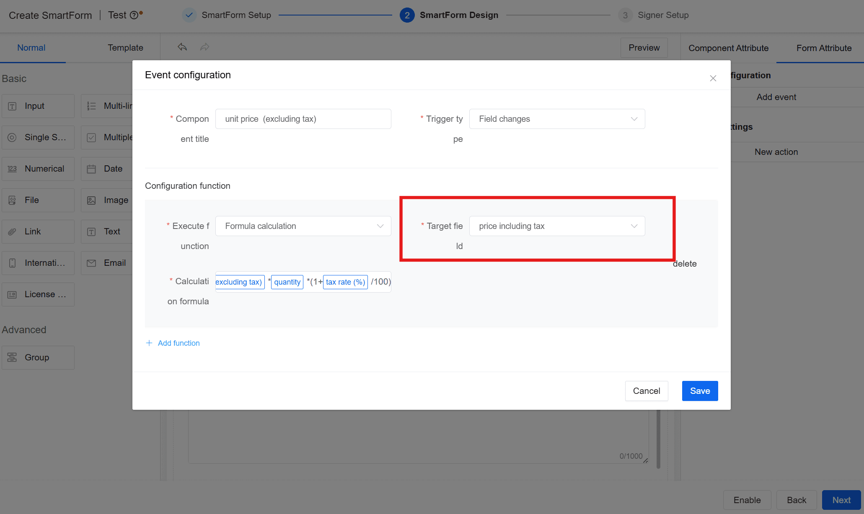Select the quantity tag in formula
The height and width of the screenshot is (514, 864).
287,282
